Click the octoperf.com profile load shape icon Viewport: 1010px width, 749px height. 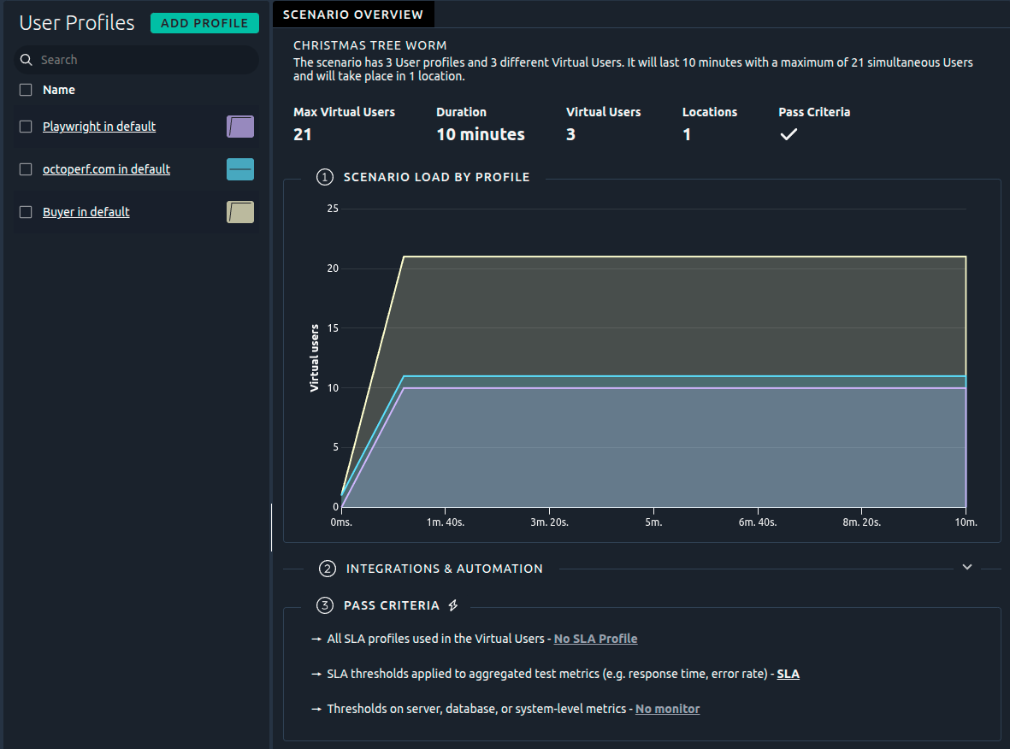coord(240,169)
